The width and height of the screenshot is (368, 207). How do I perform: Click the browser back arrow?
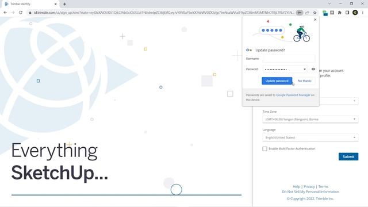coord(5,13)
